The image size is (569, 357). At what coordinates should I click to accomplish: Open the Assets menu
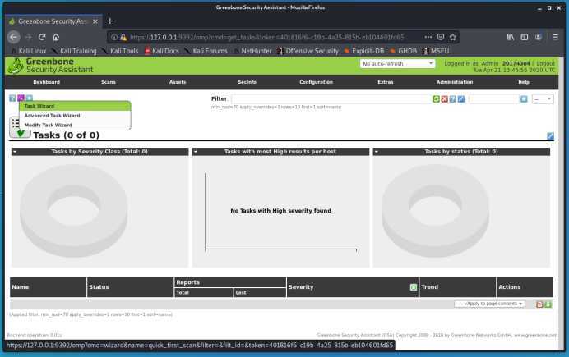click(x=178, y=82)
